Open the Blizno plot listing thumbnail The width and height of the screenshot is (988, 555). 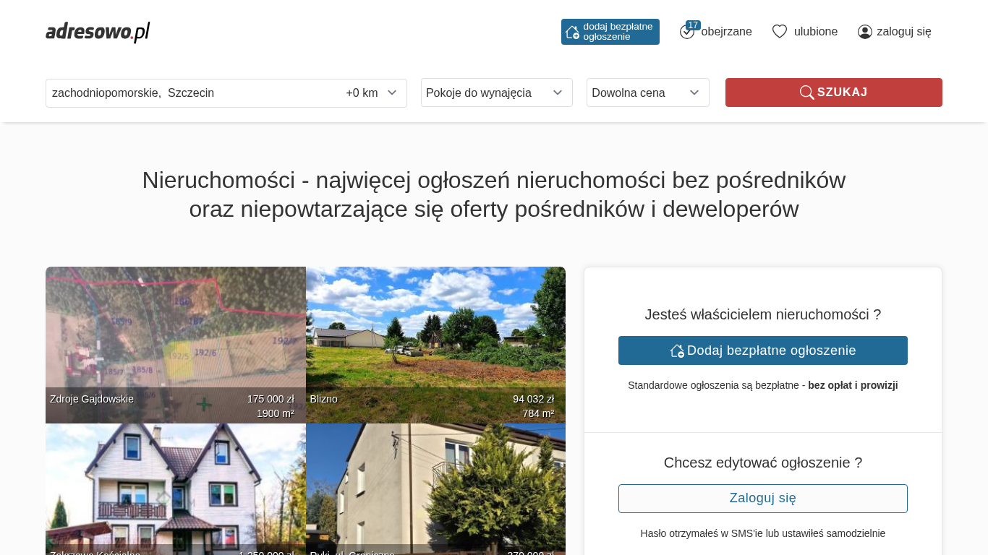pos(435,340)
